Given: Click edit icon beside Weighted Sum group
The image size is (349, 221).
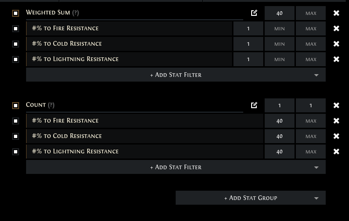Looking at the screenshot, I should point(254,13).
